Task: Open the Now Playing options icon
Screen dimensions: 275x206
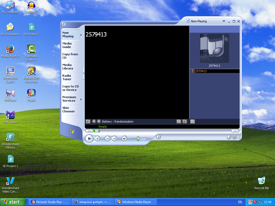Action: (88, 122)
